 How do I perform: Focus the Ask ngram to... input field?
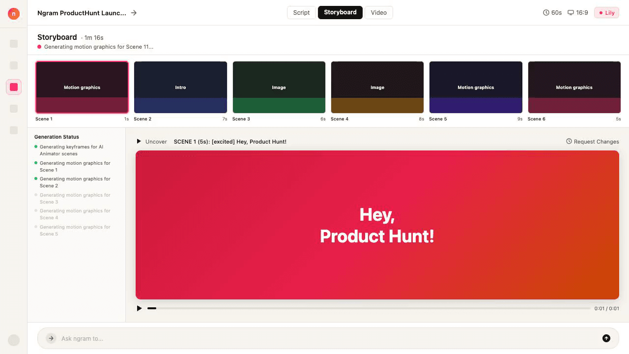(328, 338)
